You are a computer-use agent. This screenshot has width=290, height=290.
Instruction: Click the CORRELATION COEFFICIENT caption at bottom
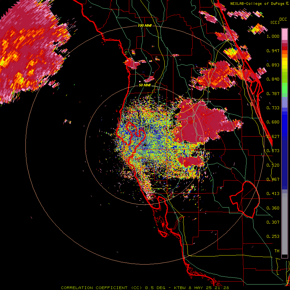(145, 288)
